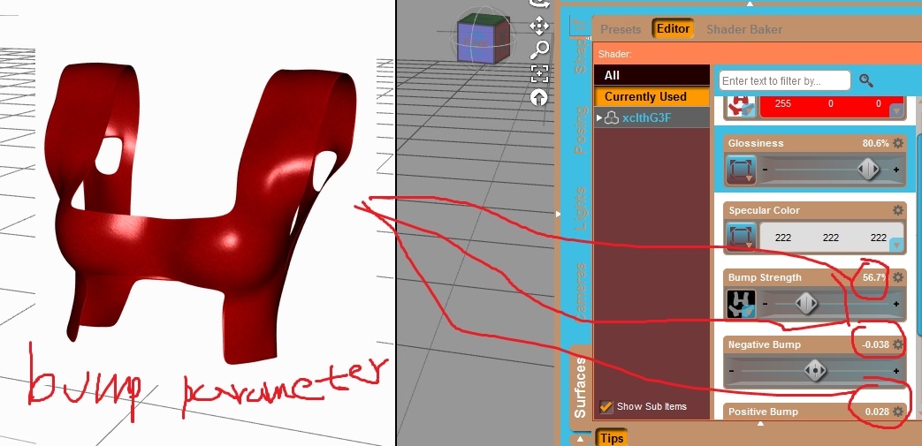Open Positive Bump settings gear
The image size is (922, 446).
(897, 412)
